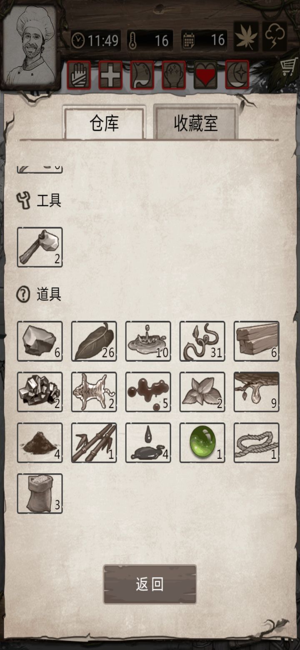Open the shopping cart store
This screenshot has height=650, width=300.
click(x=289, y=67)
